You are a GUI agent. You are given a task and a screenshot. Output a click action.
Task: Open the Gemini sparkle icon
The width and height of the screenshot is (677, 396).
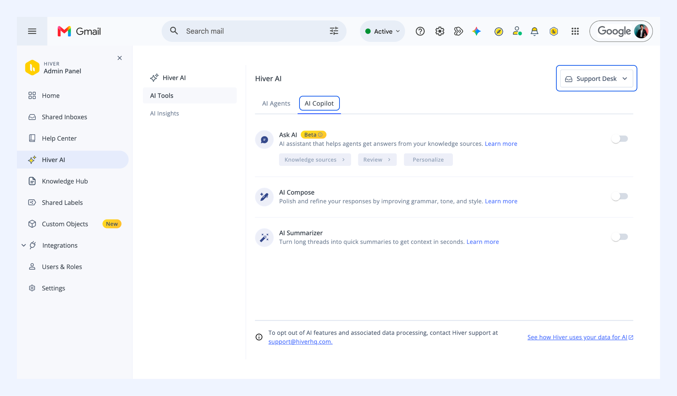pos(477,31)
